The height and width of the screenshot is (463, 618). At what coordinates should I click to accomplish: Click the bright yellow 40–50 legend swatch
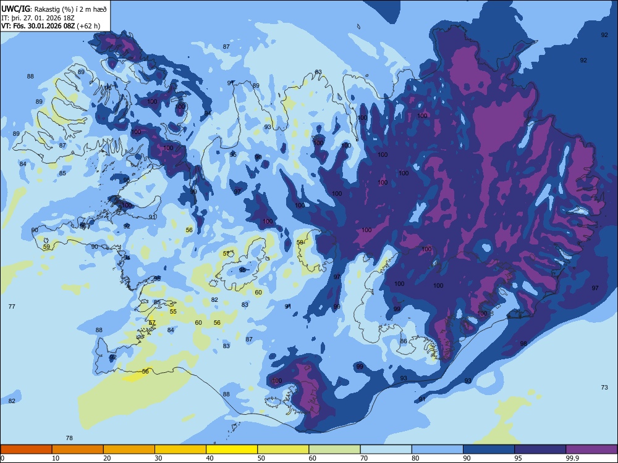[x=232, y=449]
